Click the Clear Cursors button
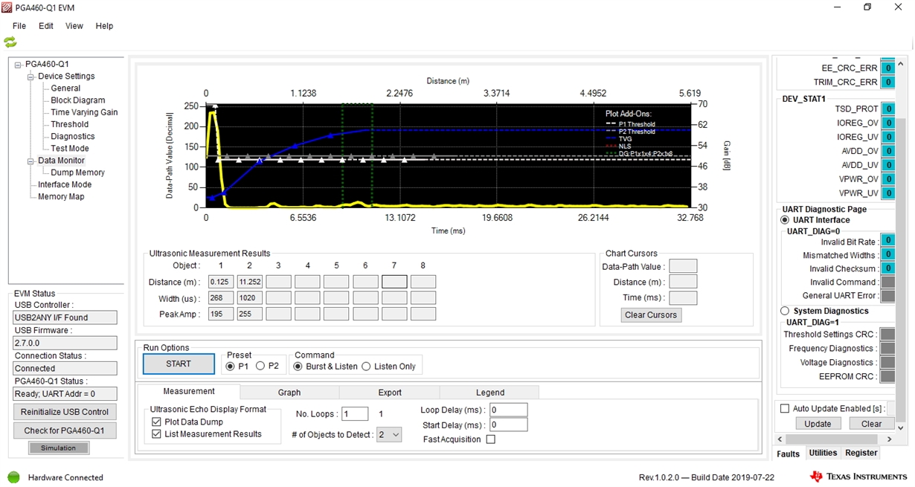The width and height of the screenshot is (915, 487). tap(651, 315)
